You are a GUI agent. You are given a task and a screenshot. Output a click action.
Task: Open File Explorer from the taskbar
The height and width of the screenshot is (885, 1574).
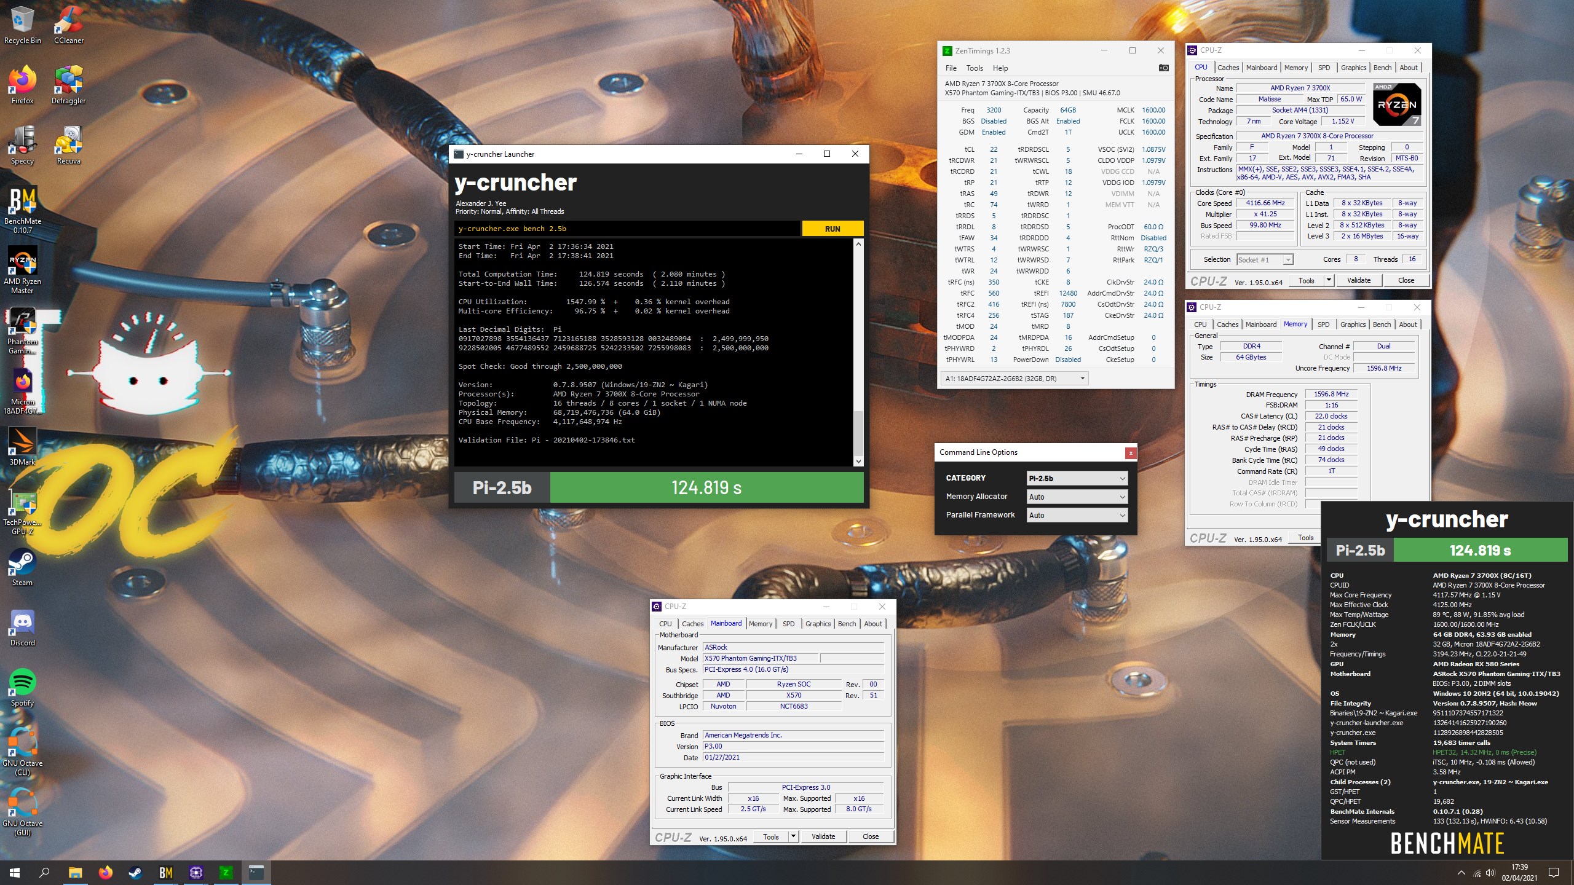point(75,872)
